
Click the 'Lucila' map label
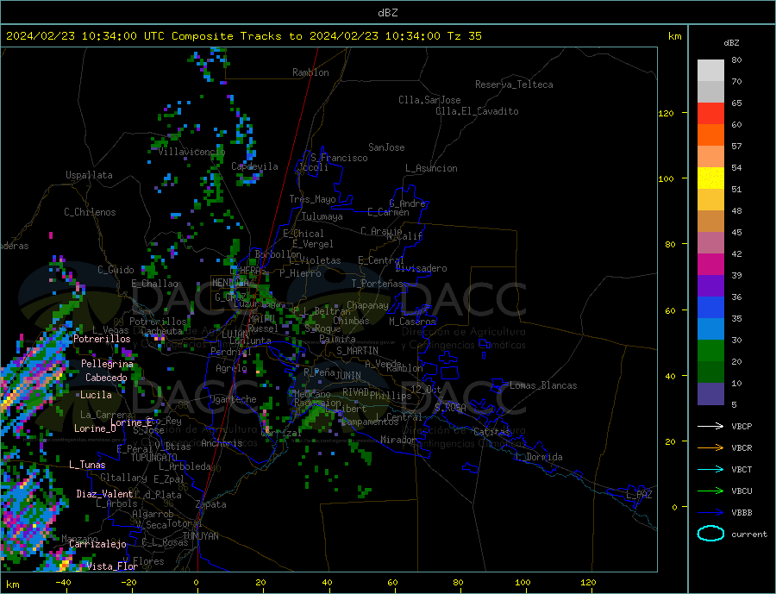(x=96, y=395)
